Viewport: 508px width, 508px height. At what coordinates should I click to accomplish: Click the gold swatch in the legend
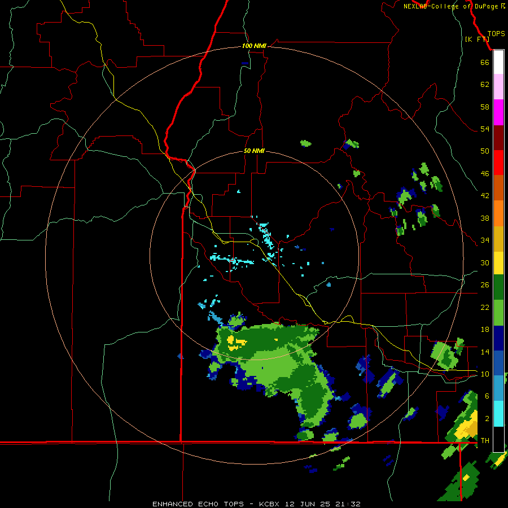pyautogui.click(x=498, y=239)
